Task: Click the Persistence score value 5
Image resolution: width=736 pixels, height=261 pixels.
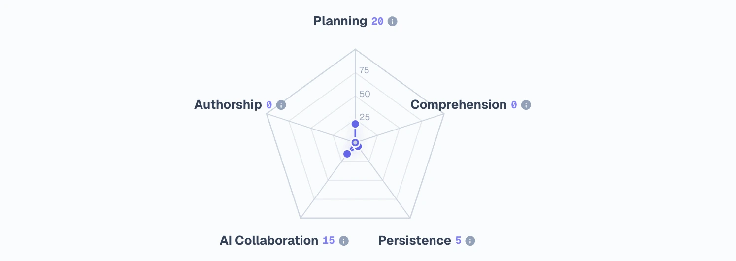Action: pyautogui.click(x=458, y=241)
